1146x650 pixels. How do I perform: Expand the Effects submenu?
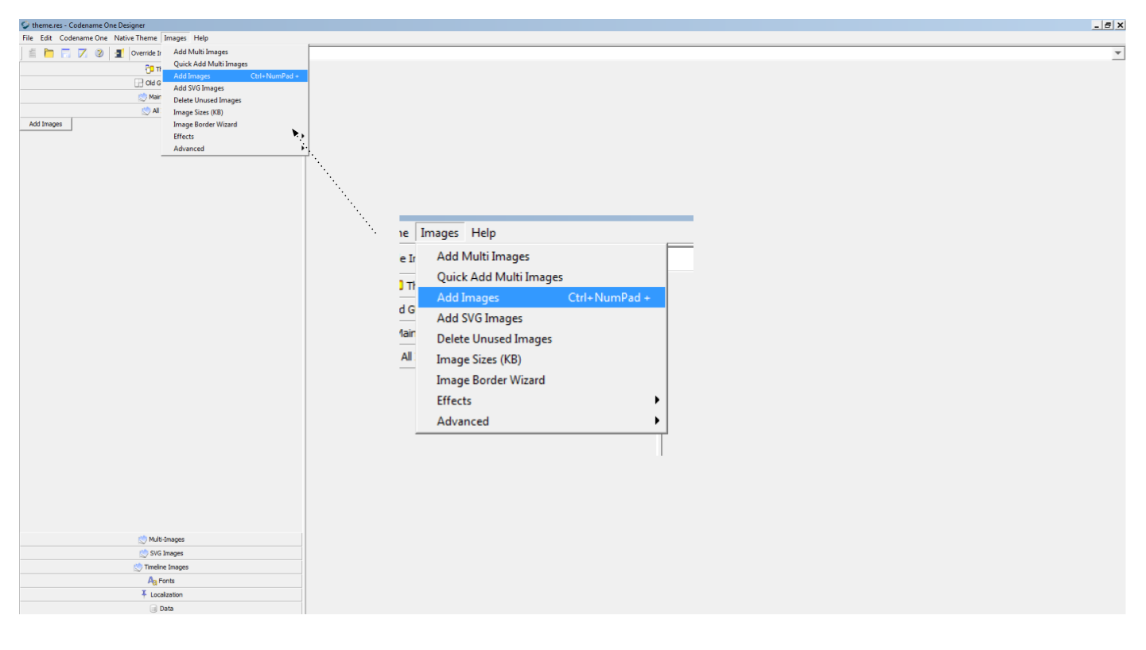pos(235,137)
